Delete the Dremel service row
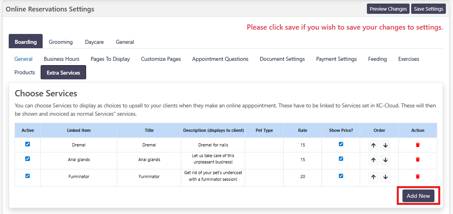The height and width of the screenshot is (214, 453). click(418, 145)
